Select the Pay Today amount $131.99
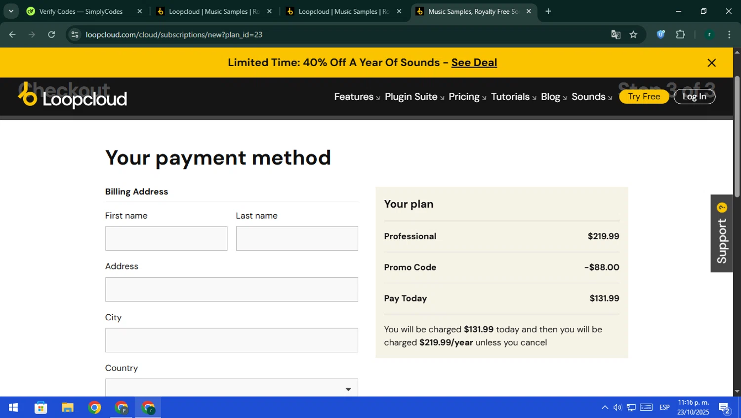The height and width of the screenshot is (418, 741). 604,299
